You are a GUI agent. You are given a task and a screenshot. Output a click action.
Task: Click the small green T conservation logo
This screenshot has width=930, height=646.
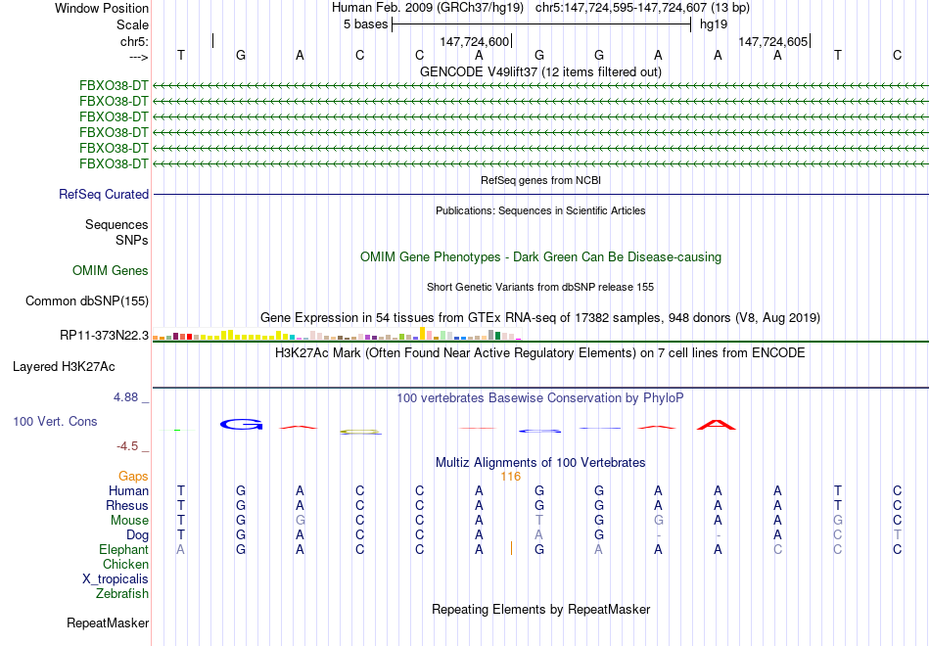coord(177,430)
